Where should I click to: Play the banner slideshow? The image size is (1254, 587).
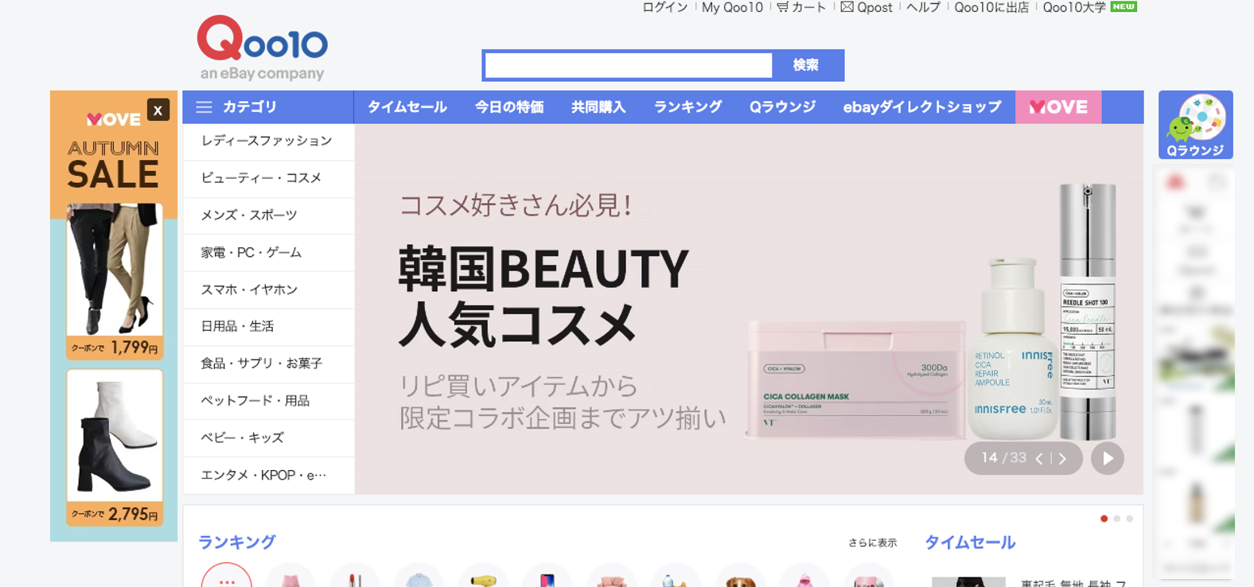point(1108,458)
